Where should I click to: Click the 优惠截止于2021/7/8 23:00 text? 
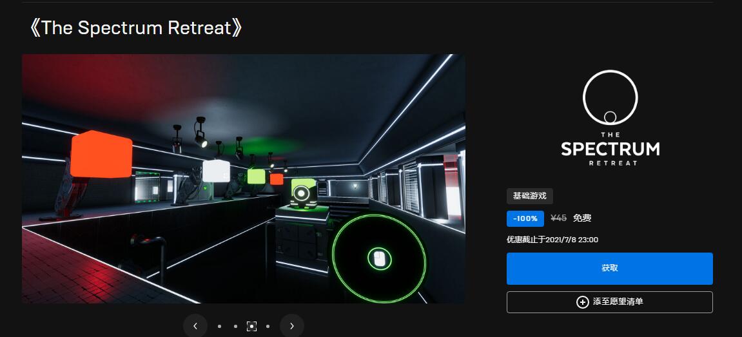pyautogui.click(x=552, y=240)
